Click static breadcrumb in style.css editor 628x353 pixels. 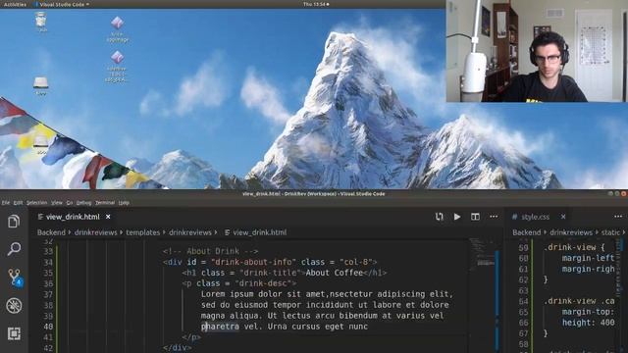pos(610,232)
